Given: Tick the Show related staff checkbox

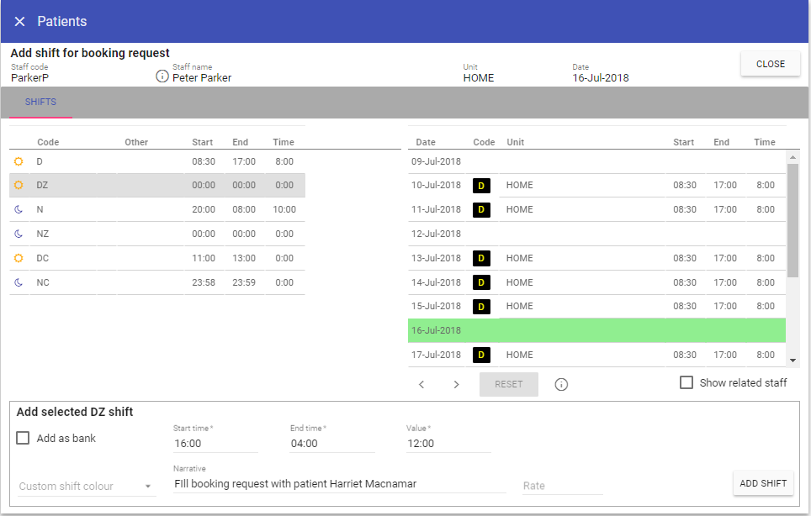Looking at the screenshot, I should [686, 382].
